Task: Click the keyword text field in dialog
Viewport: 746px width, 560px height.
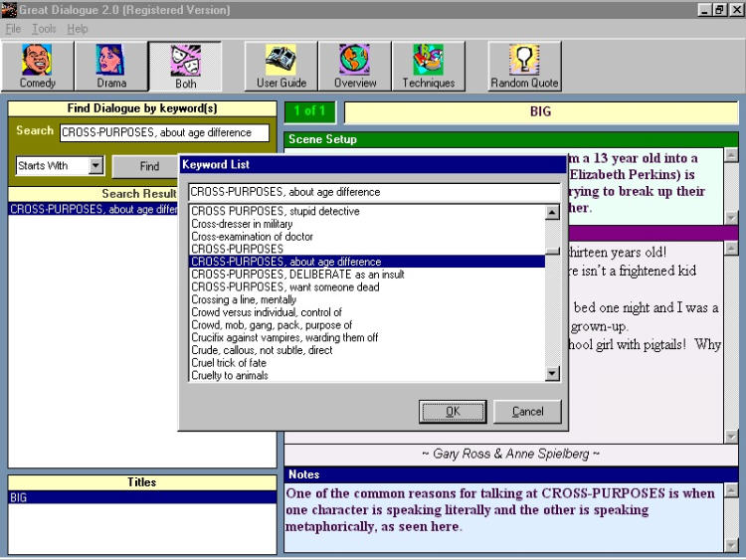Action: coord(374,192)
